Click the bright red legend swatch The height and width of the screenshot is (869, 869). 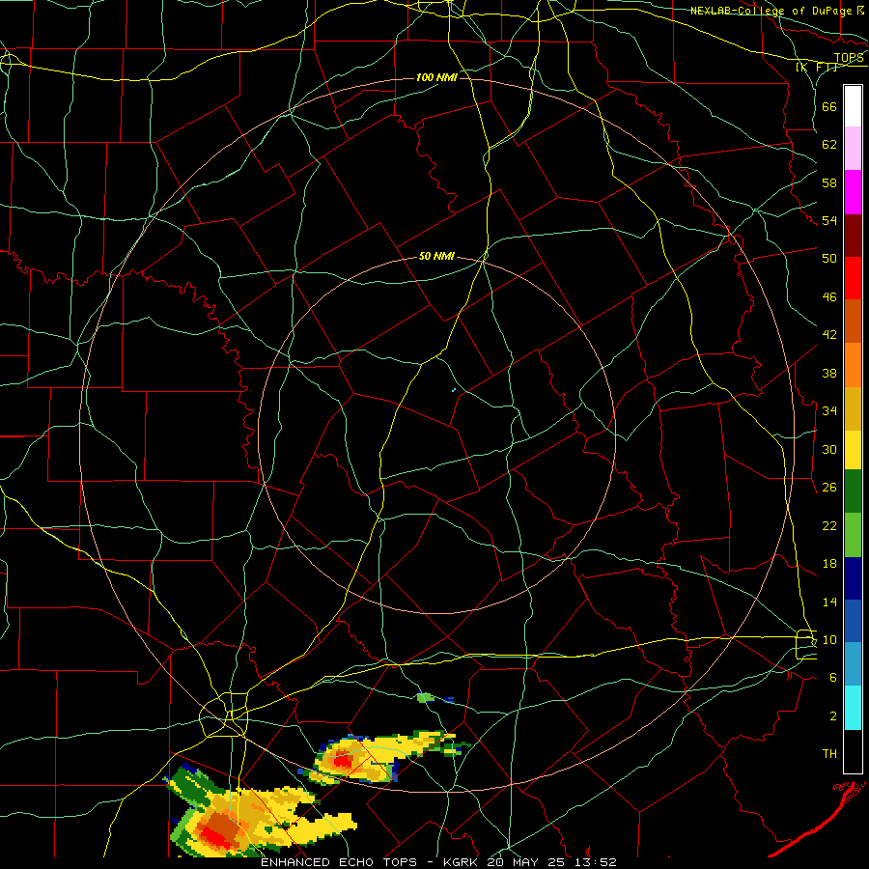click(x=853, y=278)
